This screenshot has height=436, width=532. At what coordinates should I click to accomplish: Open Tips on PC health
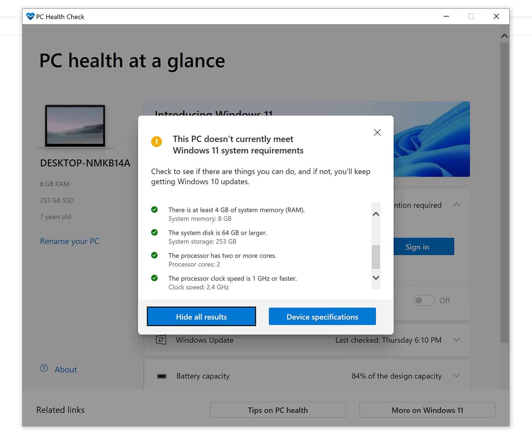coord(278,410)
